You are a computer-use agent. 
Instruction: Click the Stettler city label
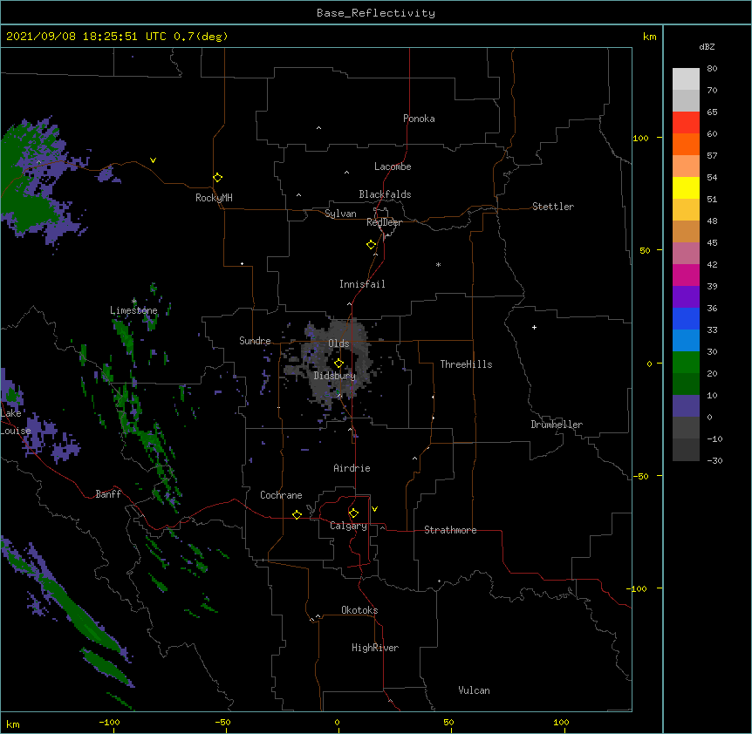pos(553,207)
